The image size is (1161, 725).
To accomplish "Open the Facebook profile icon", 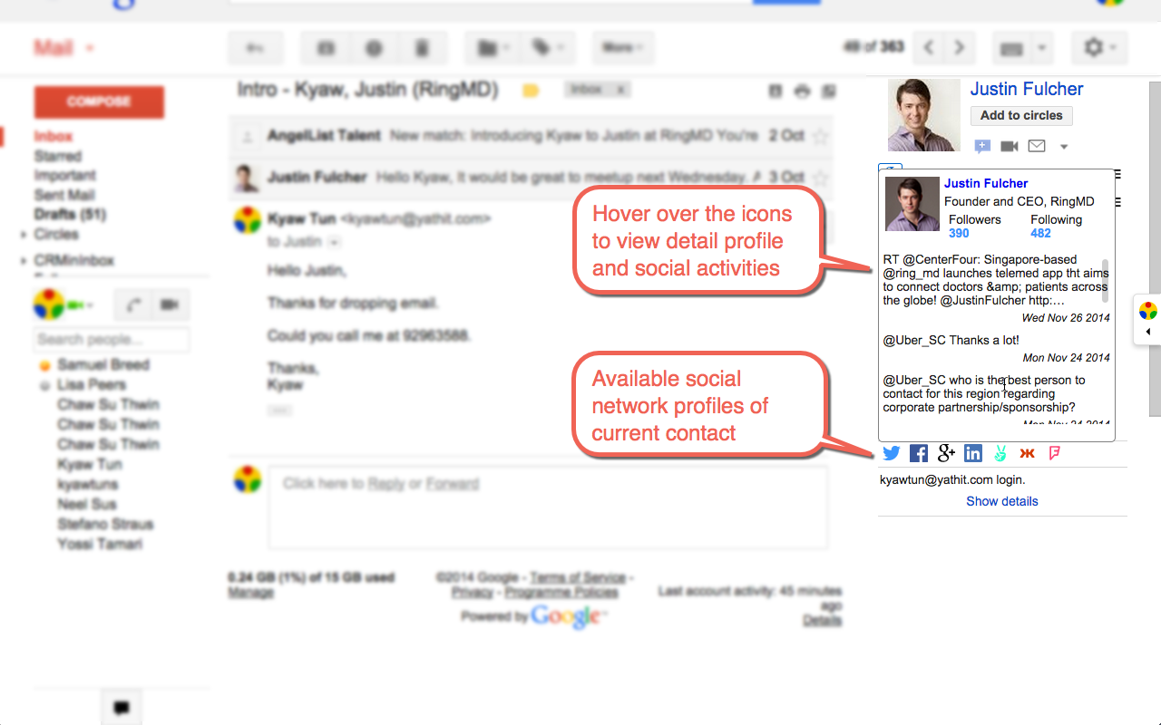I will point(919,453).
